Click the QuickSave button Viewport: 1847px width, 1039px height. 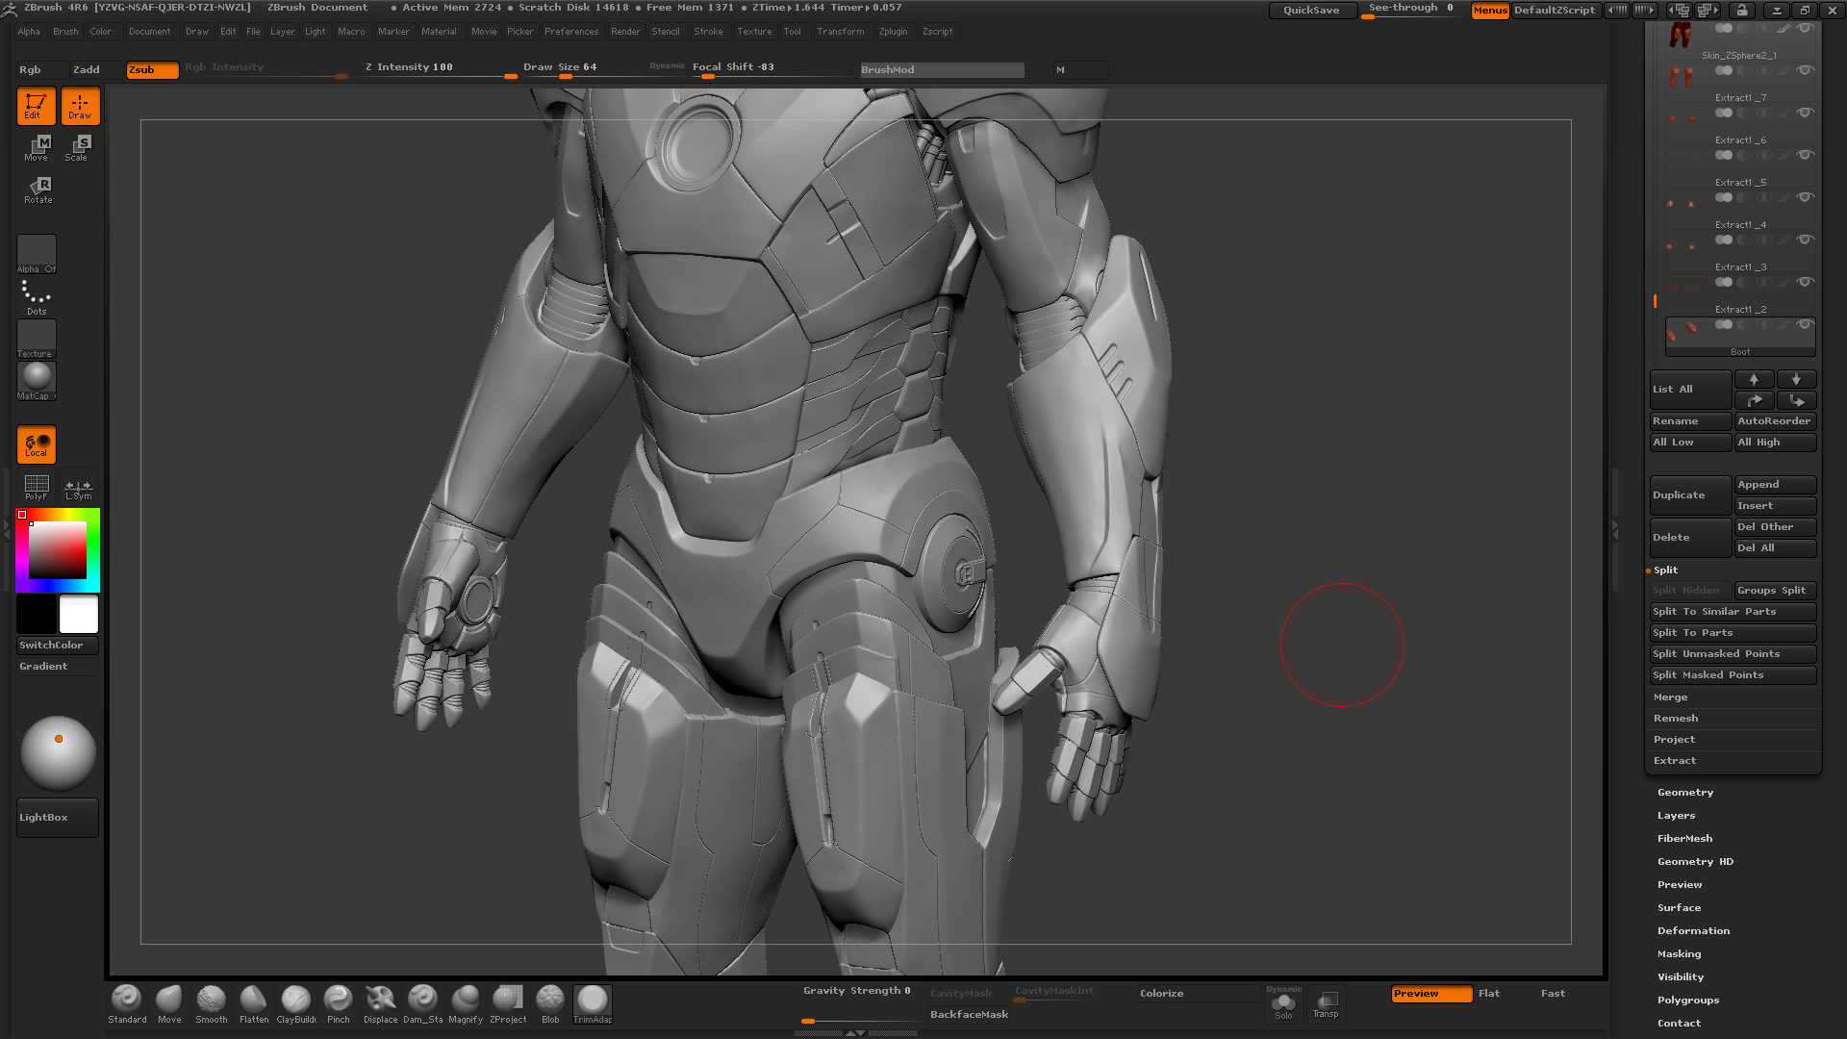(1311, 11)
